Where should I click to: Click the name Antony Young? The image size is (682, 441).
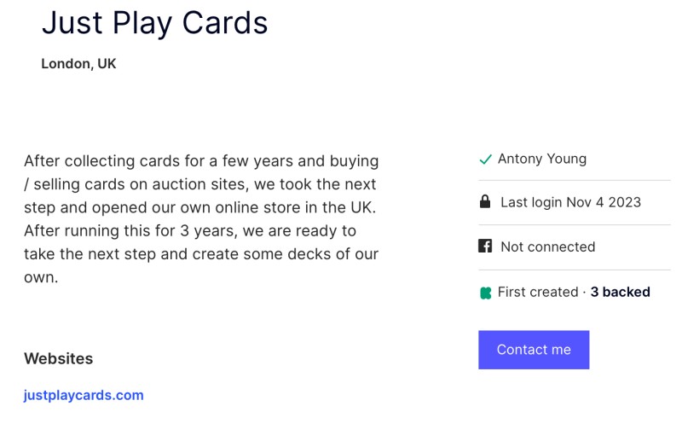pos(541,159)
